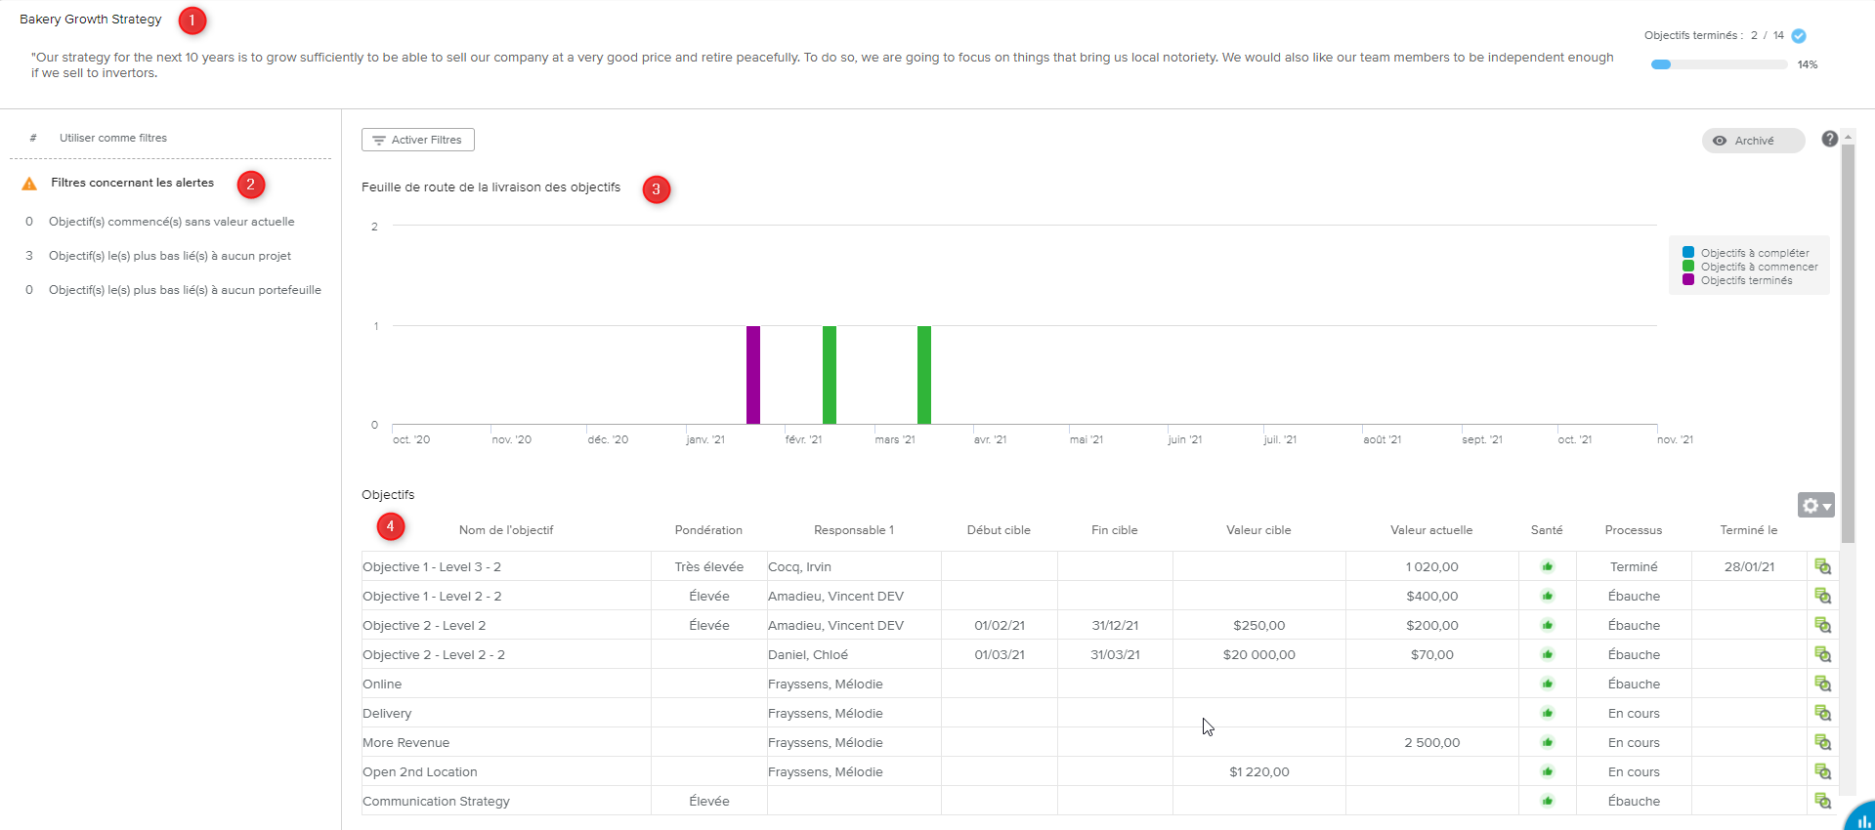Click the purple bar in the roadmap chart
This screenshot has width=1875, height=830.
pos(753,375)
